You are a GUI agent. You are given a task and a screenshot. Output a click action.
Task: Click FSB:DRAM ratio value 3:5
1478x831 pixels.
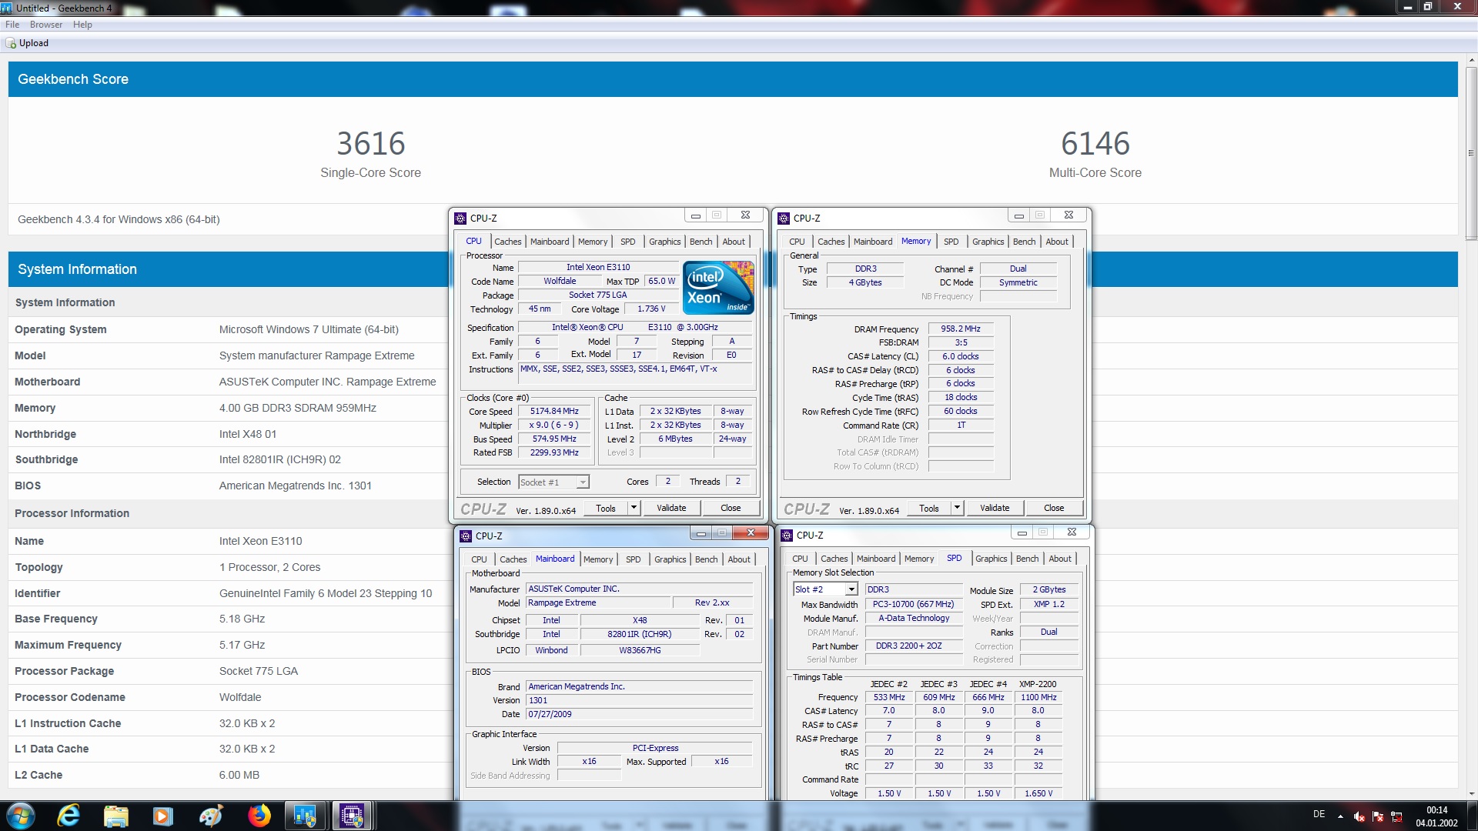click(961, 342)
